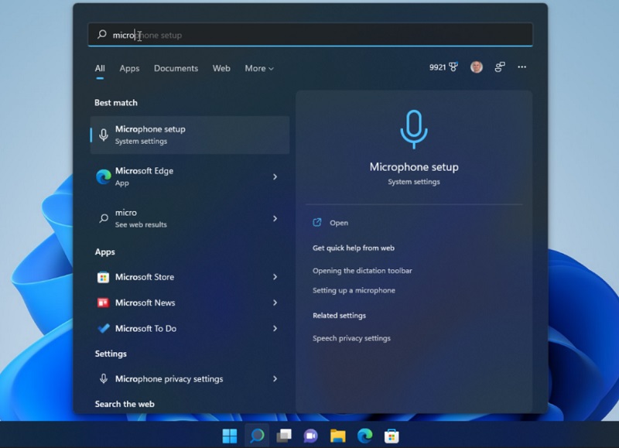Expand Microsoft Edge result options
619x448 pixels.
[x=275, y=176]
